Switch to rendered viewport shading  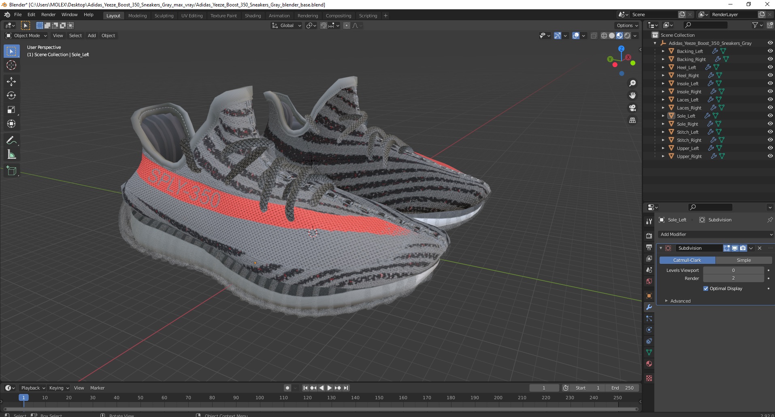627,36
